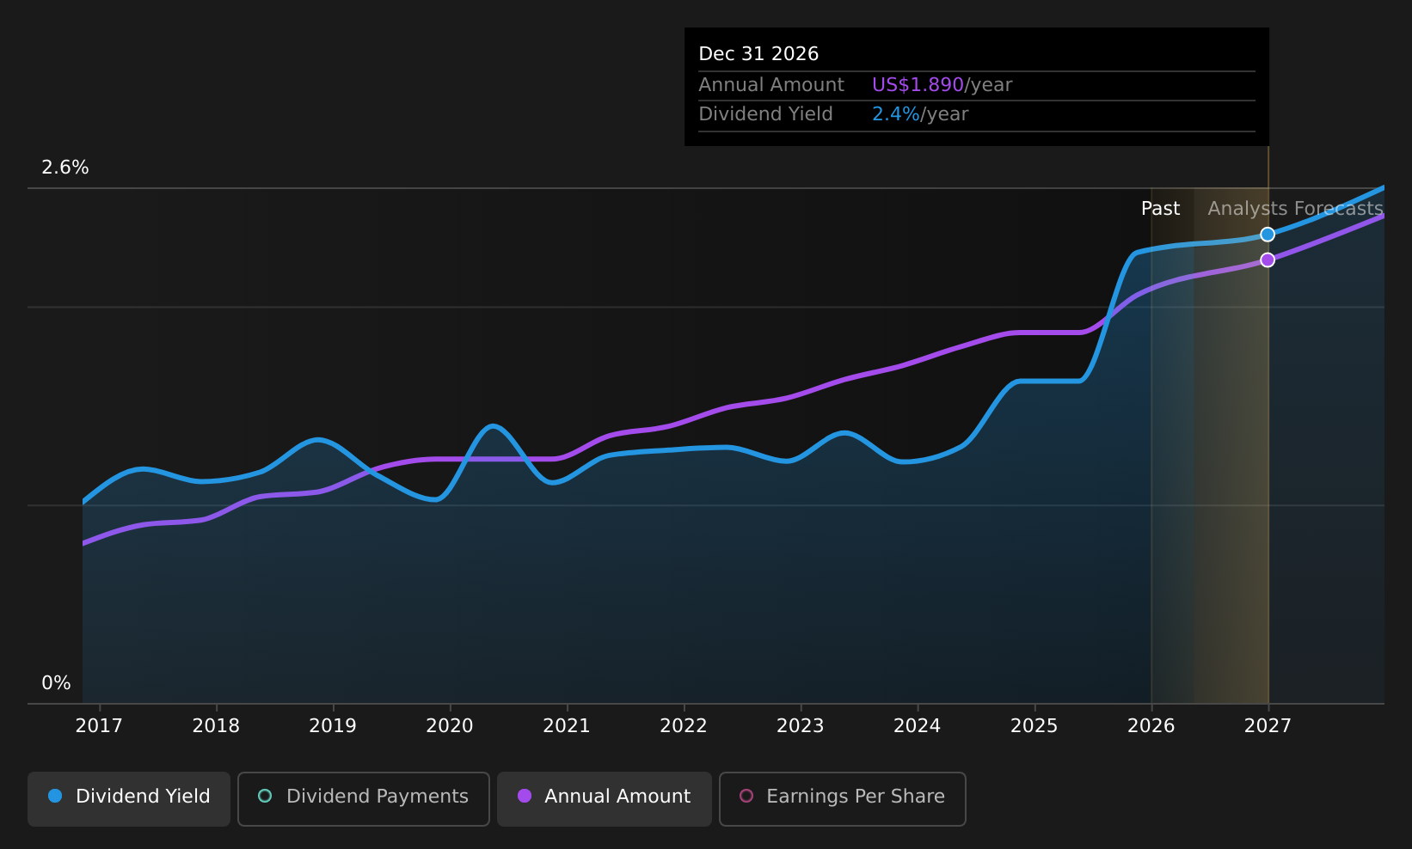1412x849 pixels.
Task: Click the 0% y-axis label
Action: click(57, 683)
